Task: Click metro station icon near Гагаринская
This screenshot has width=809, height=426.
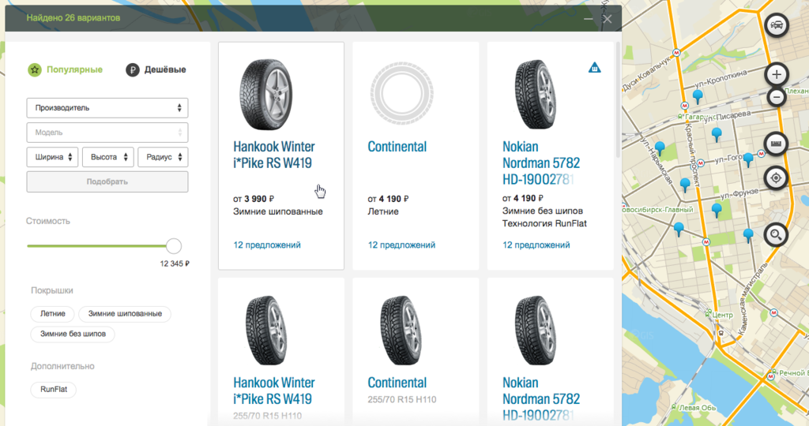Action: [685, 106]
